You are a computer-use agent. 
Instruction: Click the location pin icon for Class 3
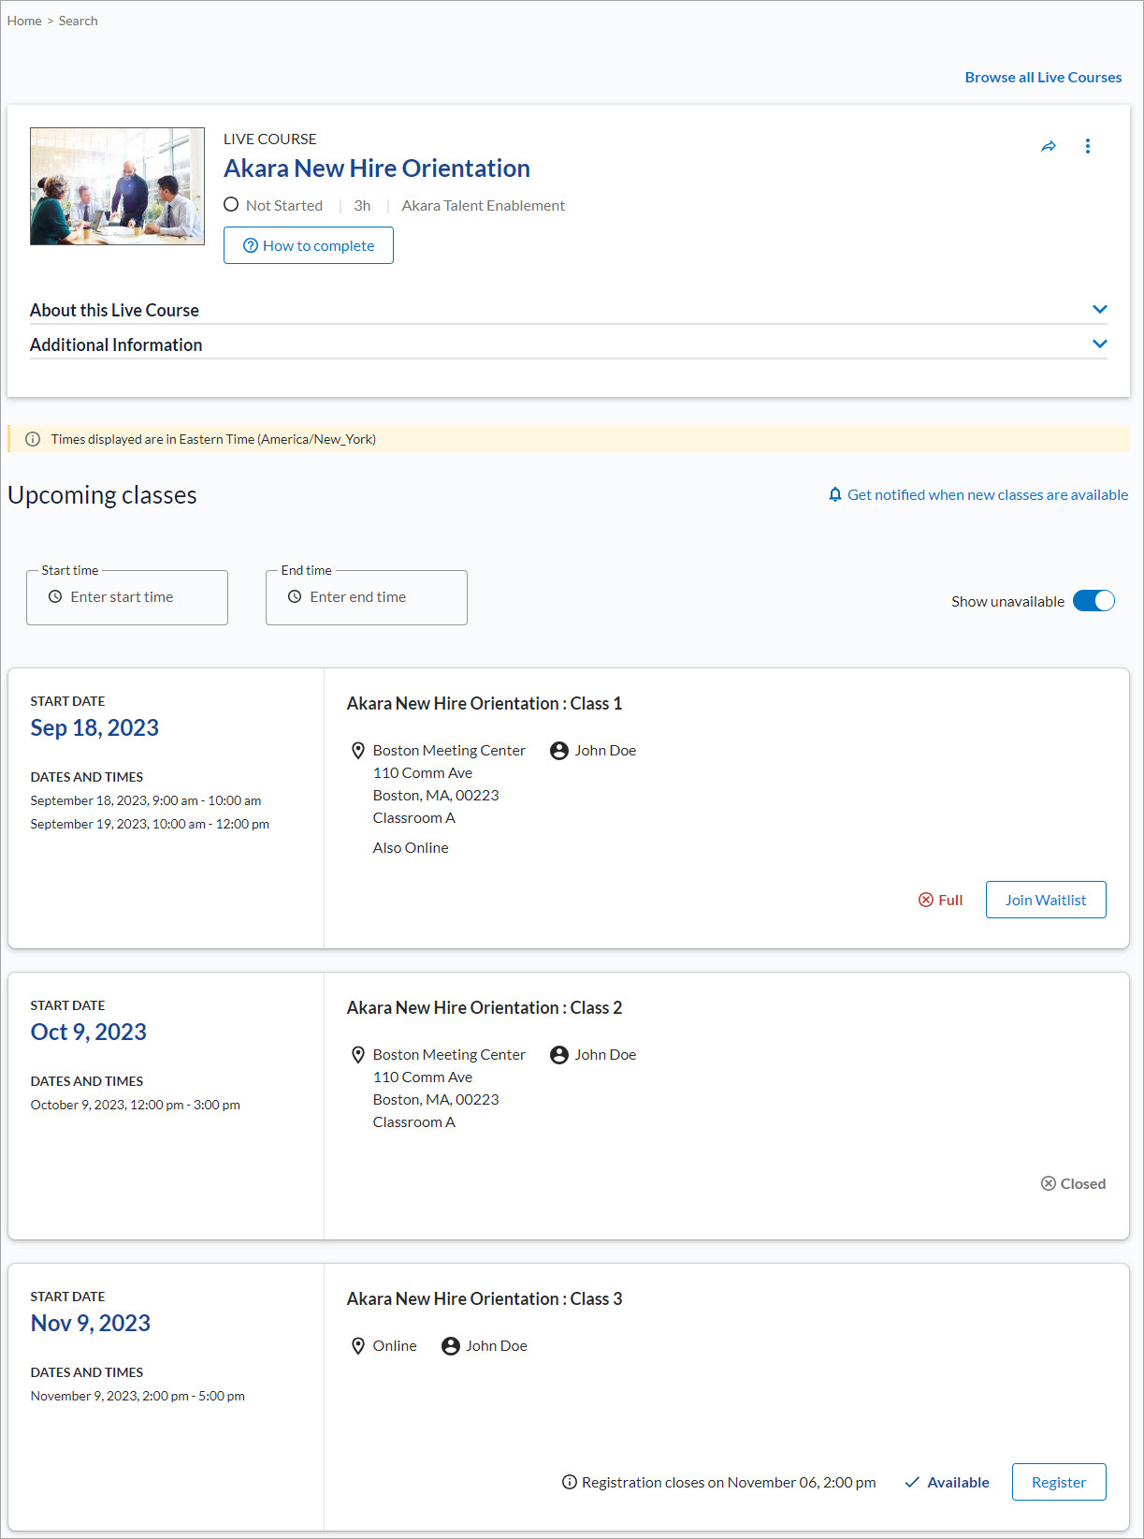(357, 1346)
